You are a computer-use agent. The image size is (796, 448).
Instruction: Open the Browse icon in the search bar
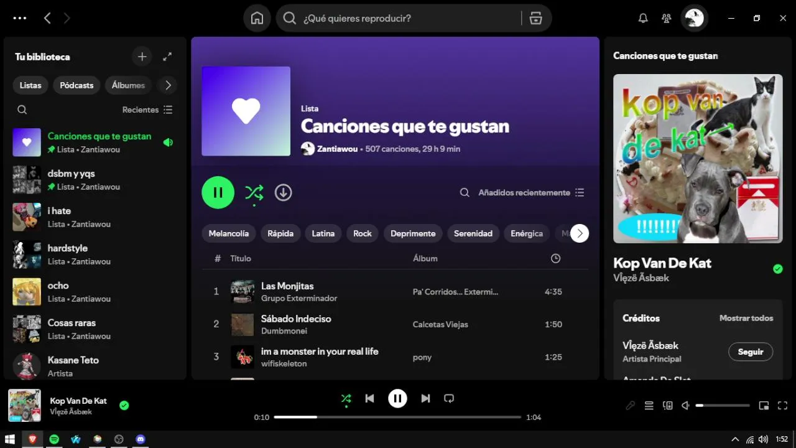click(x=535, y=18)
